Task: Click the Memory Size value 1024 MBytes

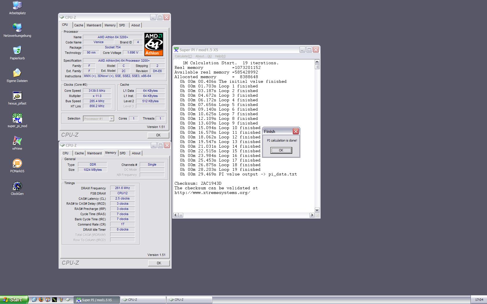Action: tap(92, 170)
